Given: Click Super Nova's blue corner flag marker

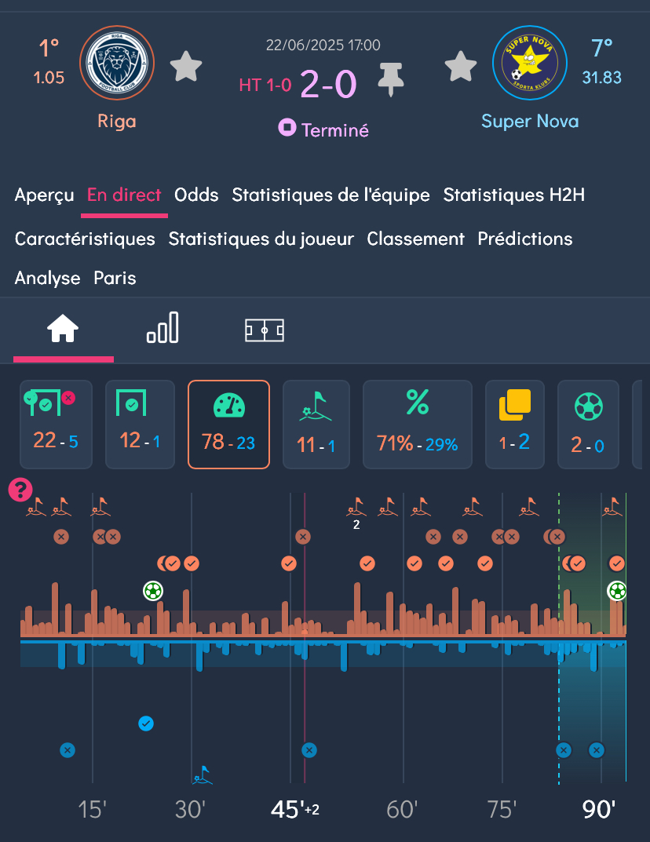Looking at the screenshot, I should tap(203, 775).
